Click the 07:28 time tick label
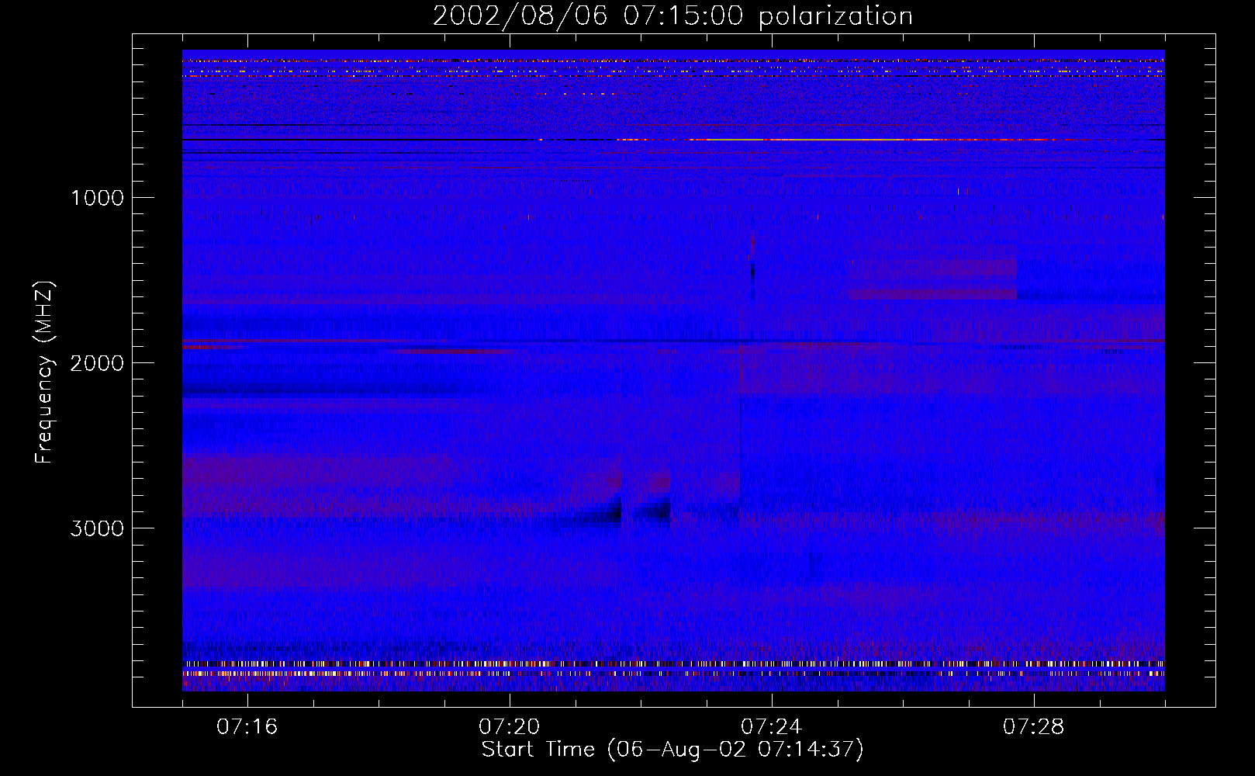This screenshot has height=776, width=1255. [x=1034, y=727]
